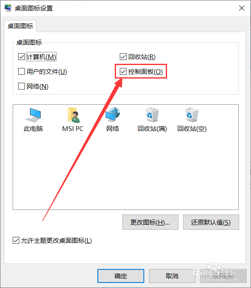Enable the 用户的文件(U) checkbox
The height and width of the screenshot is (288, 251).
pyautogui.click(x=22, y=71)
